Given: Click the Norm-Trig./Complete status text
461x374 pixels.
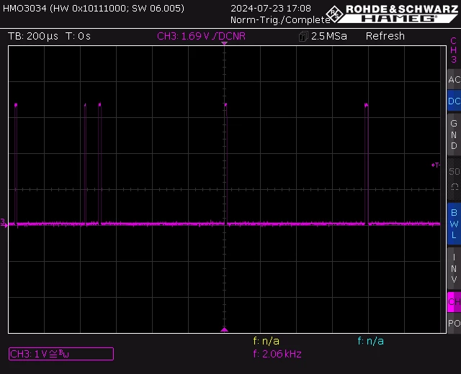Looking at the screenshot, I should pos(280,20).
